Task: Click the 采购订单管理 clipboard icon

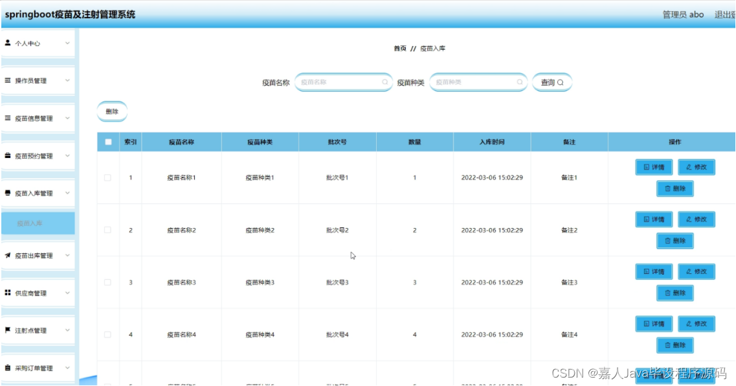Action: [x=8, y=368]
